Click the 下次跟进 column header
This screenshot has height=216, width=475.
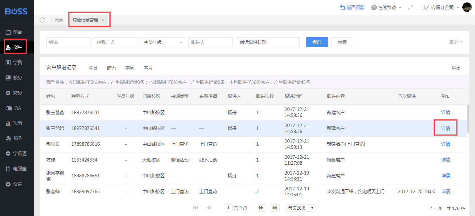pos(407,96)
